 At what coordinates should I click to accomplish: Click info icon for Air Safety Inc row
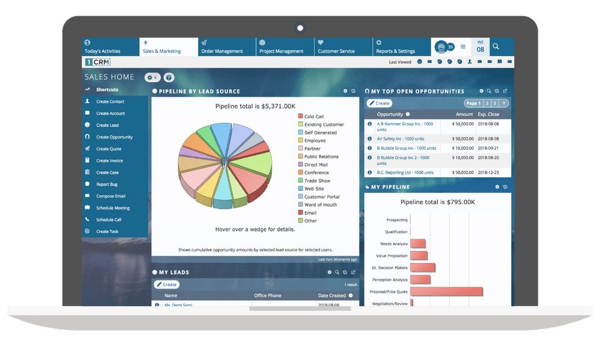pos(369,139)
